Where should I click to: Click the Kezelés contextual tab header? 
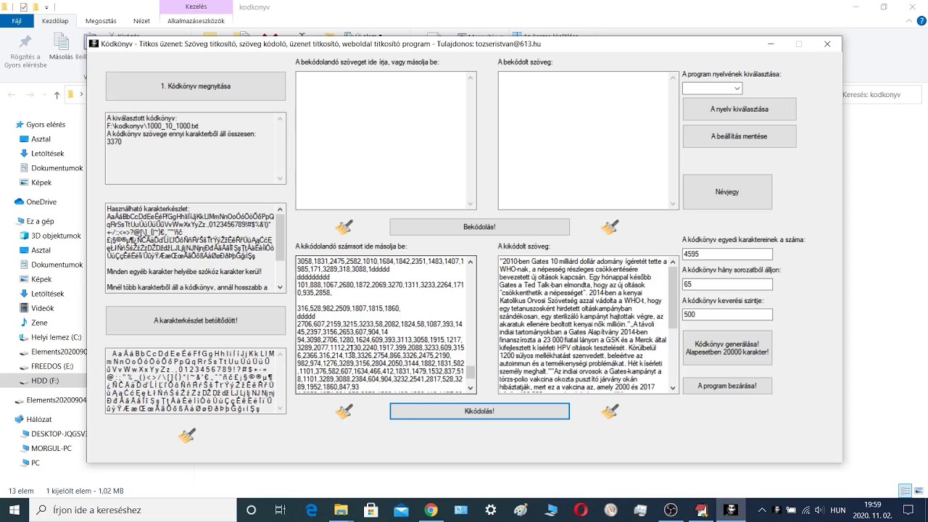coord(196,7)
